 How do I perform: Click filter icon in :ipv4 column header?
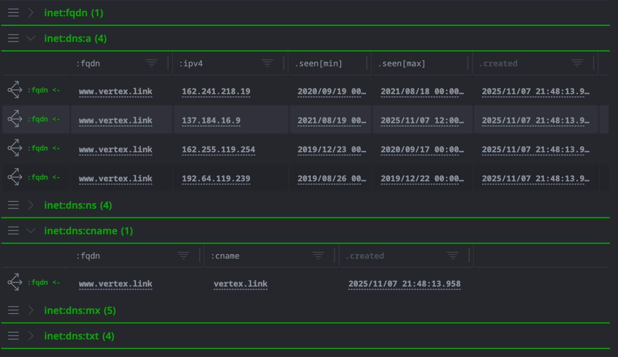(x=267, y=63)
